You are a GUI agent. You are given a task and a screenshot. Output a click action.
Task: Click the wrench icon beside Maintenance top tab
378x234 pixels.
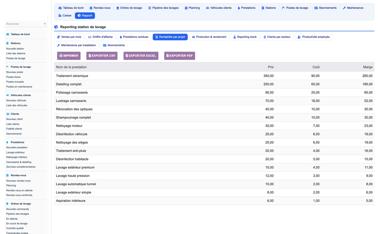click(344, 8)
